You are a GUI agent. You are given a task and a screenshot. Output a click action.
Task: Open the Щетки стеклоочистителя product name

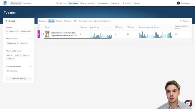(64, 33)
